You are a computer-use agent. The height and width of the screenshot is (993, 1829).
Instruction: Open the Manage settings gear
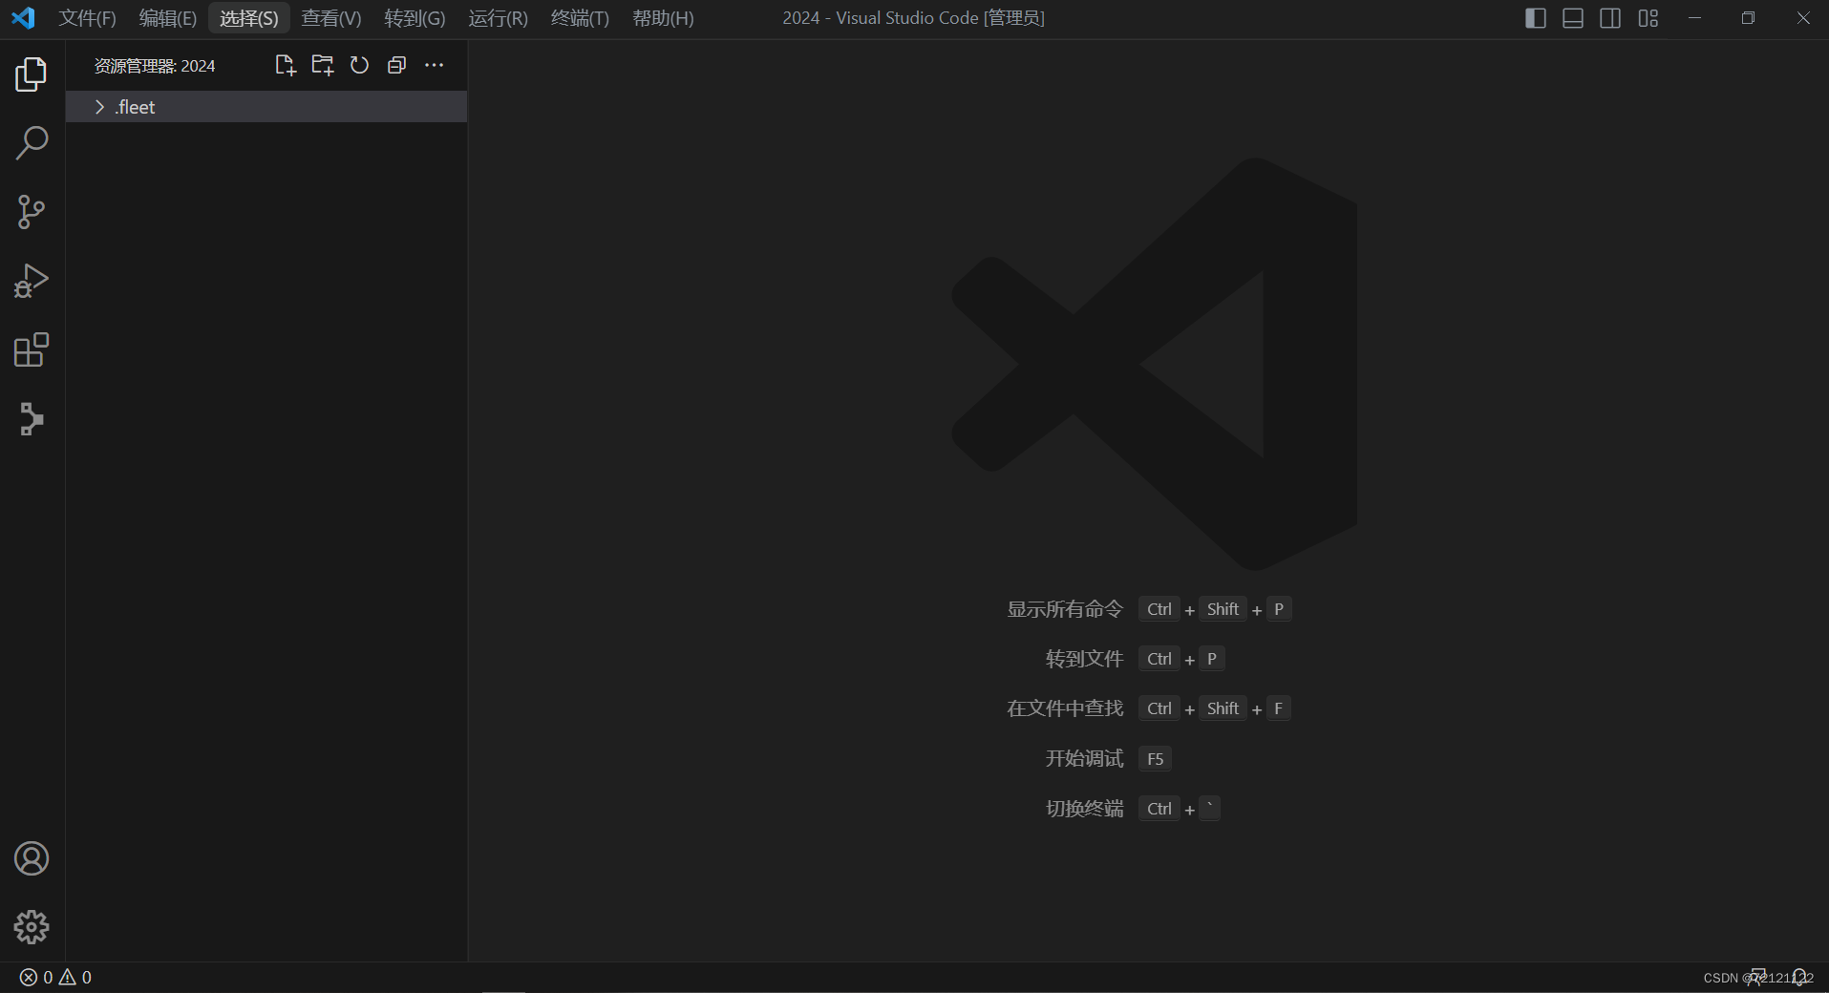pyautogui.click(x=32, y=926)
